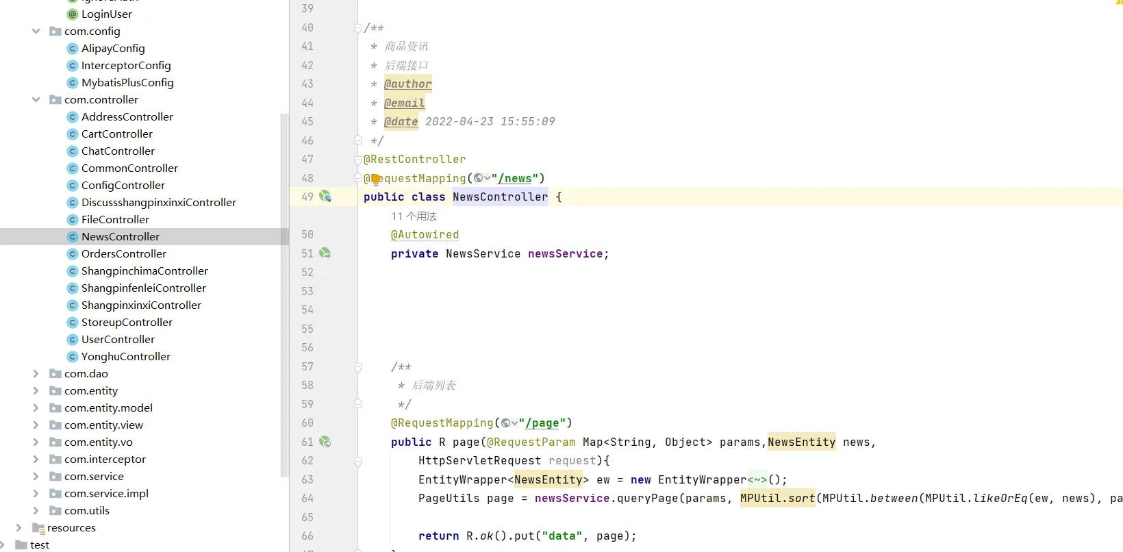Select the AlipayConfig class icon
The width and height of the screenshot is (1123, 552).
pos(73,49)
